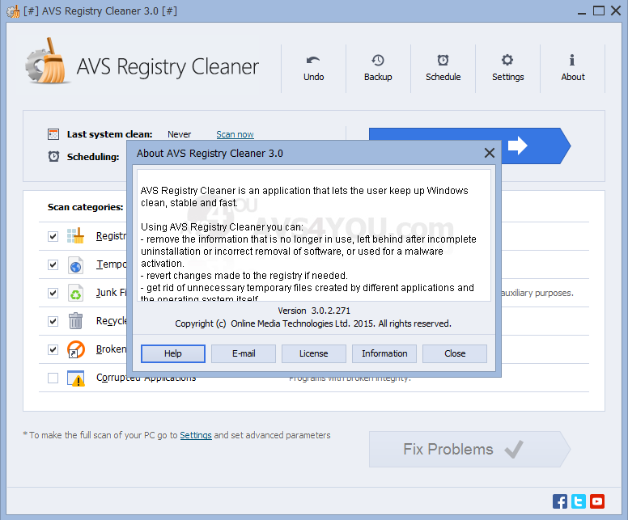Follow the Settings link in footnote
The image size is (628, 520).
[x=196, y=435]
